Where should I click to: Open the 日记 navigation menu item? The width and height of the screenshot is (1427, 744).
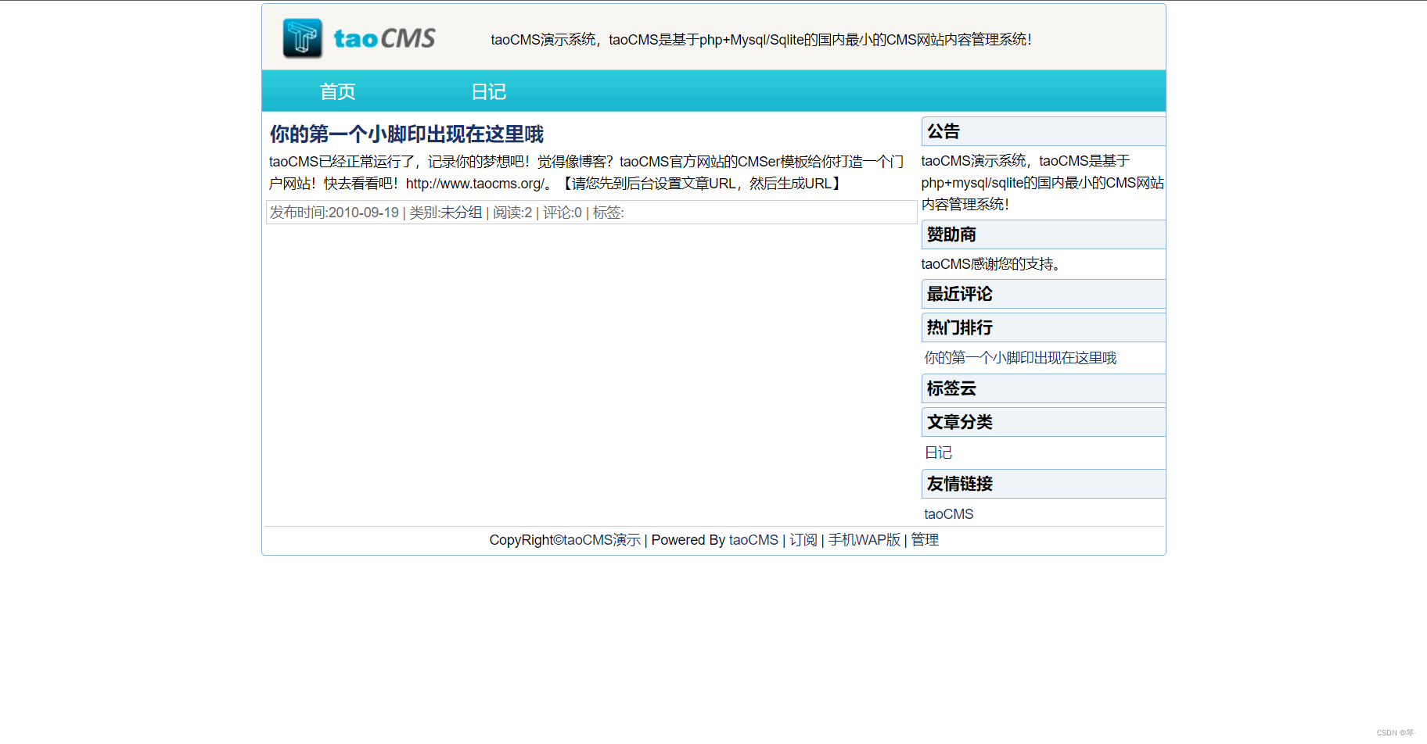pos(487,91)
